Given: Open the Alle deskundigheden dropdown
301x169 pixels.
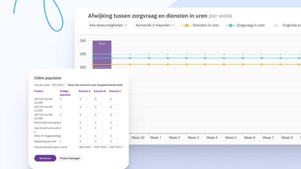Looking at the screenshot, I should tap(108, 25).
